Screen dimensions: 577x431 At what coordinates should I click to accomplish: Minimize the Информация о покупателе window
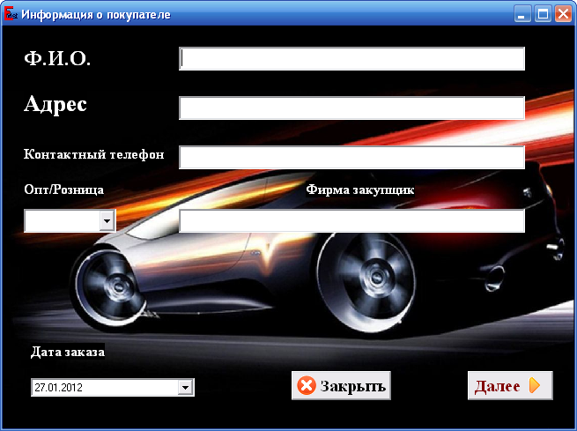[522, 14]
